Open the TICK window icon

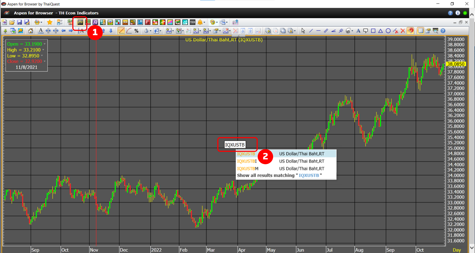(x=192, y=22)
